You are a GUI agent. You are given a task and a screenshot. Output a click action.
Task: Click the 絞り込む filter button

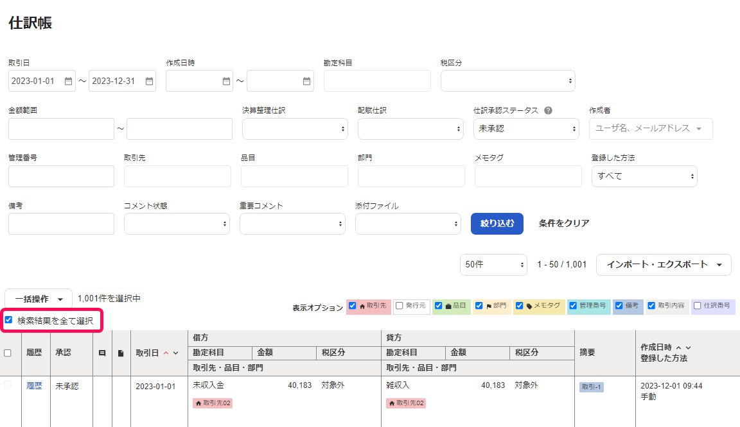[497, 223]
